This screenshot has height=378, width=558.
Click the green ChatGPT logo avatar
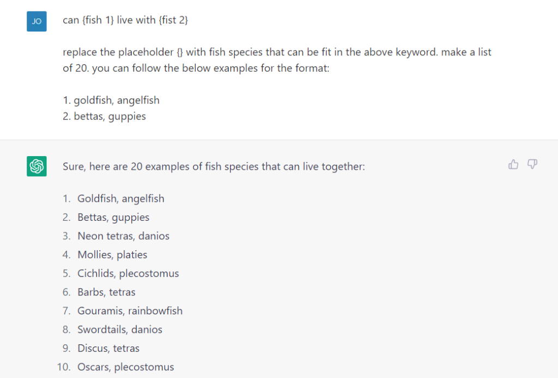[37, 166]
